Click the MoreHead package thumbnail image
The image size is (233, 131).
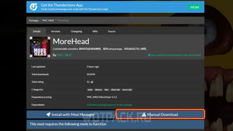[x=40, y=47]
